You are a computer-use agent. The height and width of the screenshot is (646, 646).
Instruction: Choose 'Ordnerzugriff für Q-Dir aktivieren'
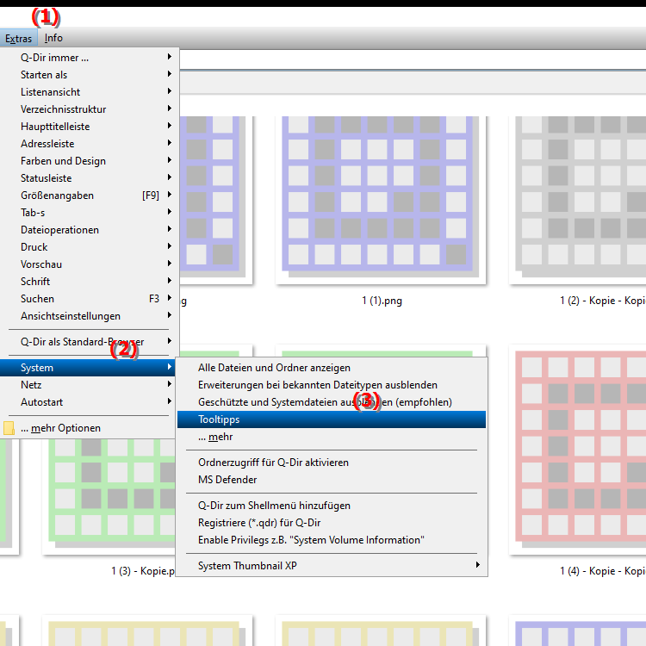332,463
